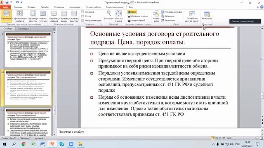
Task: Click the zoom slider handle
Action: click(x=244, y=138)
